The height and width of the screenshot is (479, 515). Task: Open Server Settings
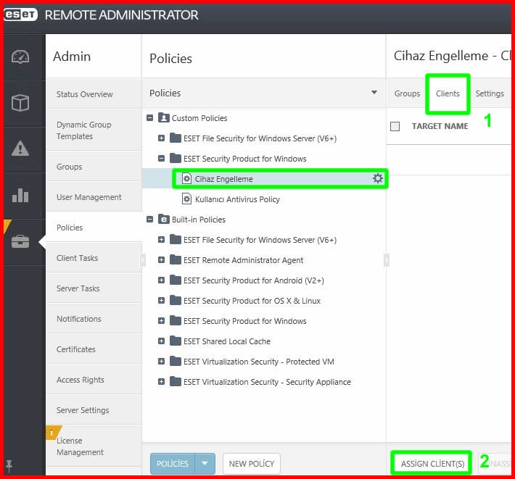click(94, 410)
